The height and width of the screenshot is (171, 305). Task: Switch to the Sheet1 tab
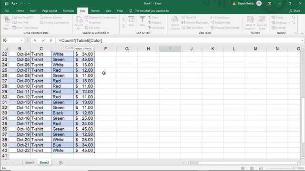30,162
